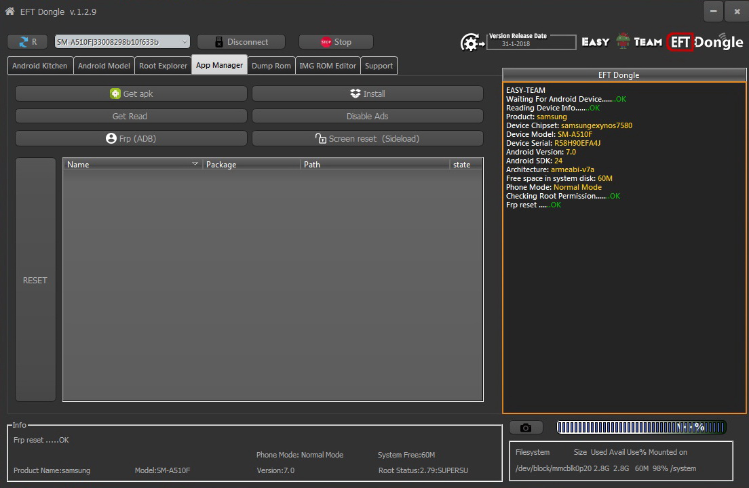Click the progress bar
This screenshot has height=488, width=749.
[642, 427]
